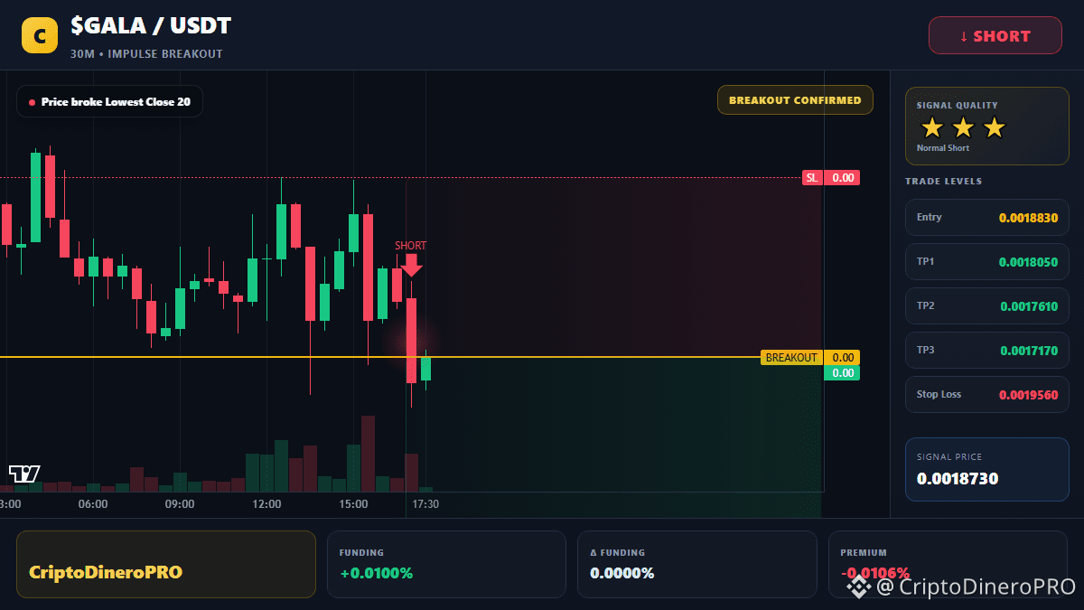This screenshot has height=610, width=1084.
Task: Click the BREAKOUT CONFIRMED badge
Action: (795, 100)
